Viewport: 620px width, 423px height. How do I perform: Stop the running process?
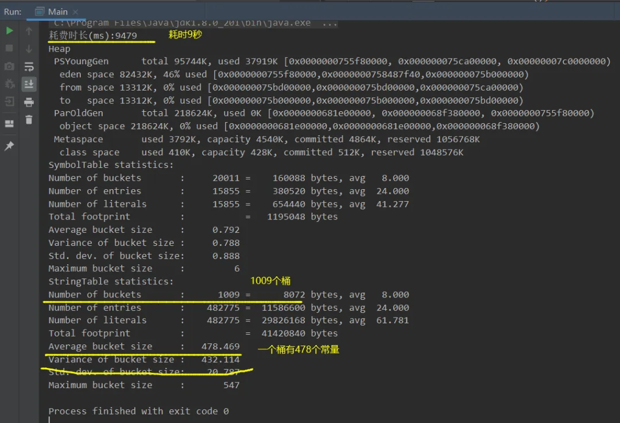click(9, 48)
